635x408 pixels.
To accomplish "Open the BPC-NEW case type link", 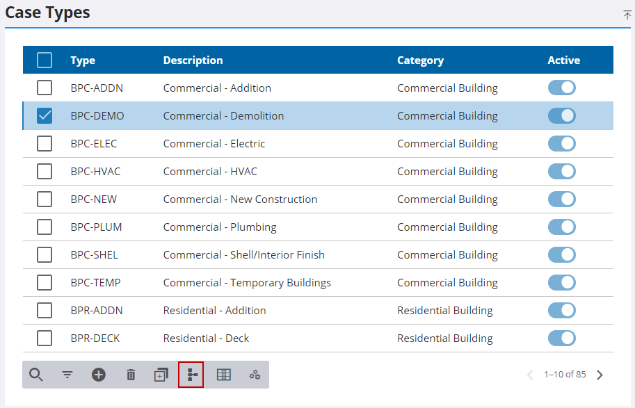I will tap(94, 199).
